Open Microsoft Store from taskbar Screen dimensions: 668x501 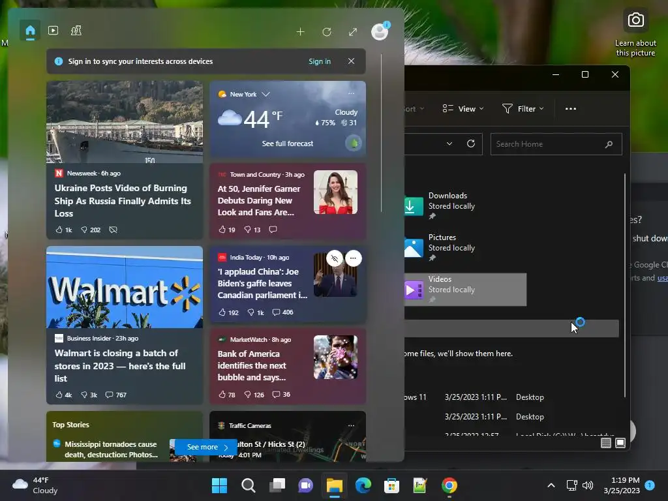(x=391, y=485)
